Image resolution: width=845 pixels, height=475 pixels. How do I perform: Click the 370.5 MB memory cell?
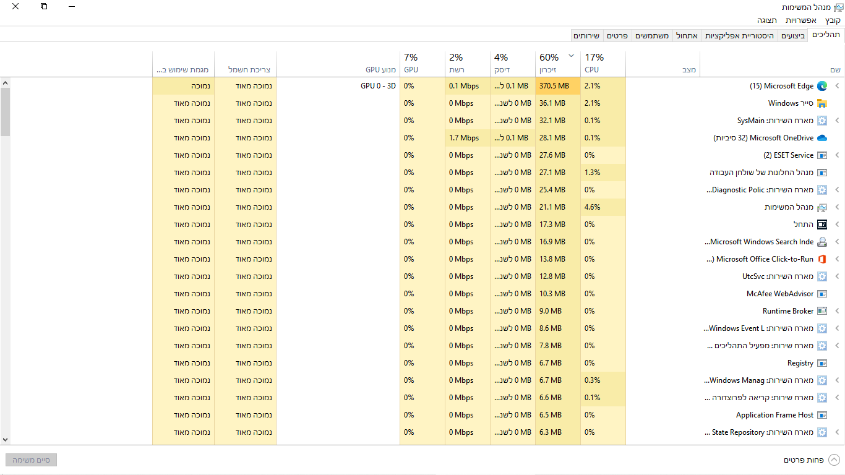click(558, 86)
